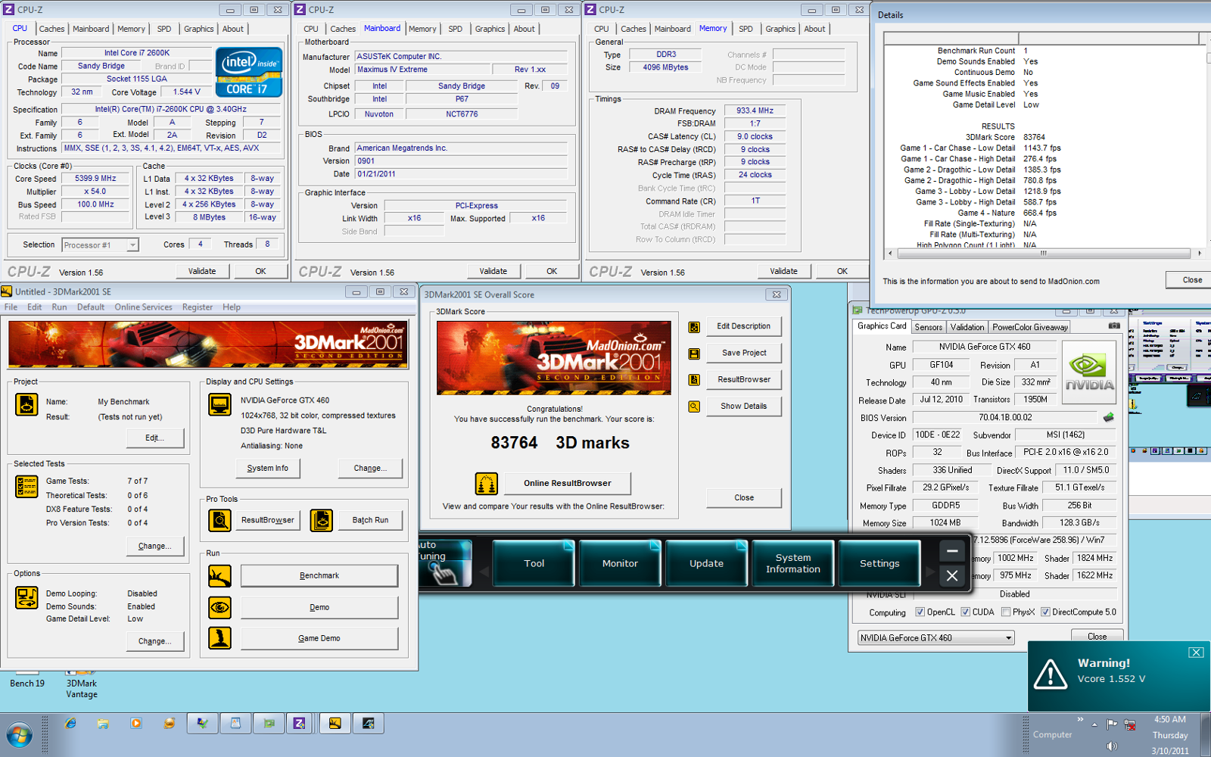Click left arrow of Details horizontal scrollbar
The width and height of the screenshot is (1211, 757).
890,254
